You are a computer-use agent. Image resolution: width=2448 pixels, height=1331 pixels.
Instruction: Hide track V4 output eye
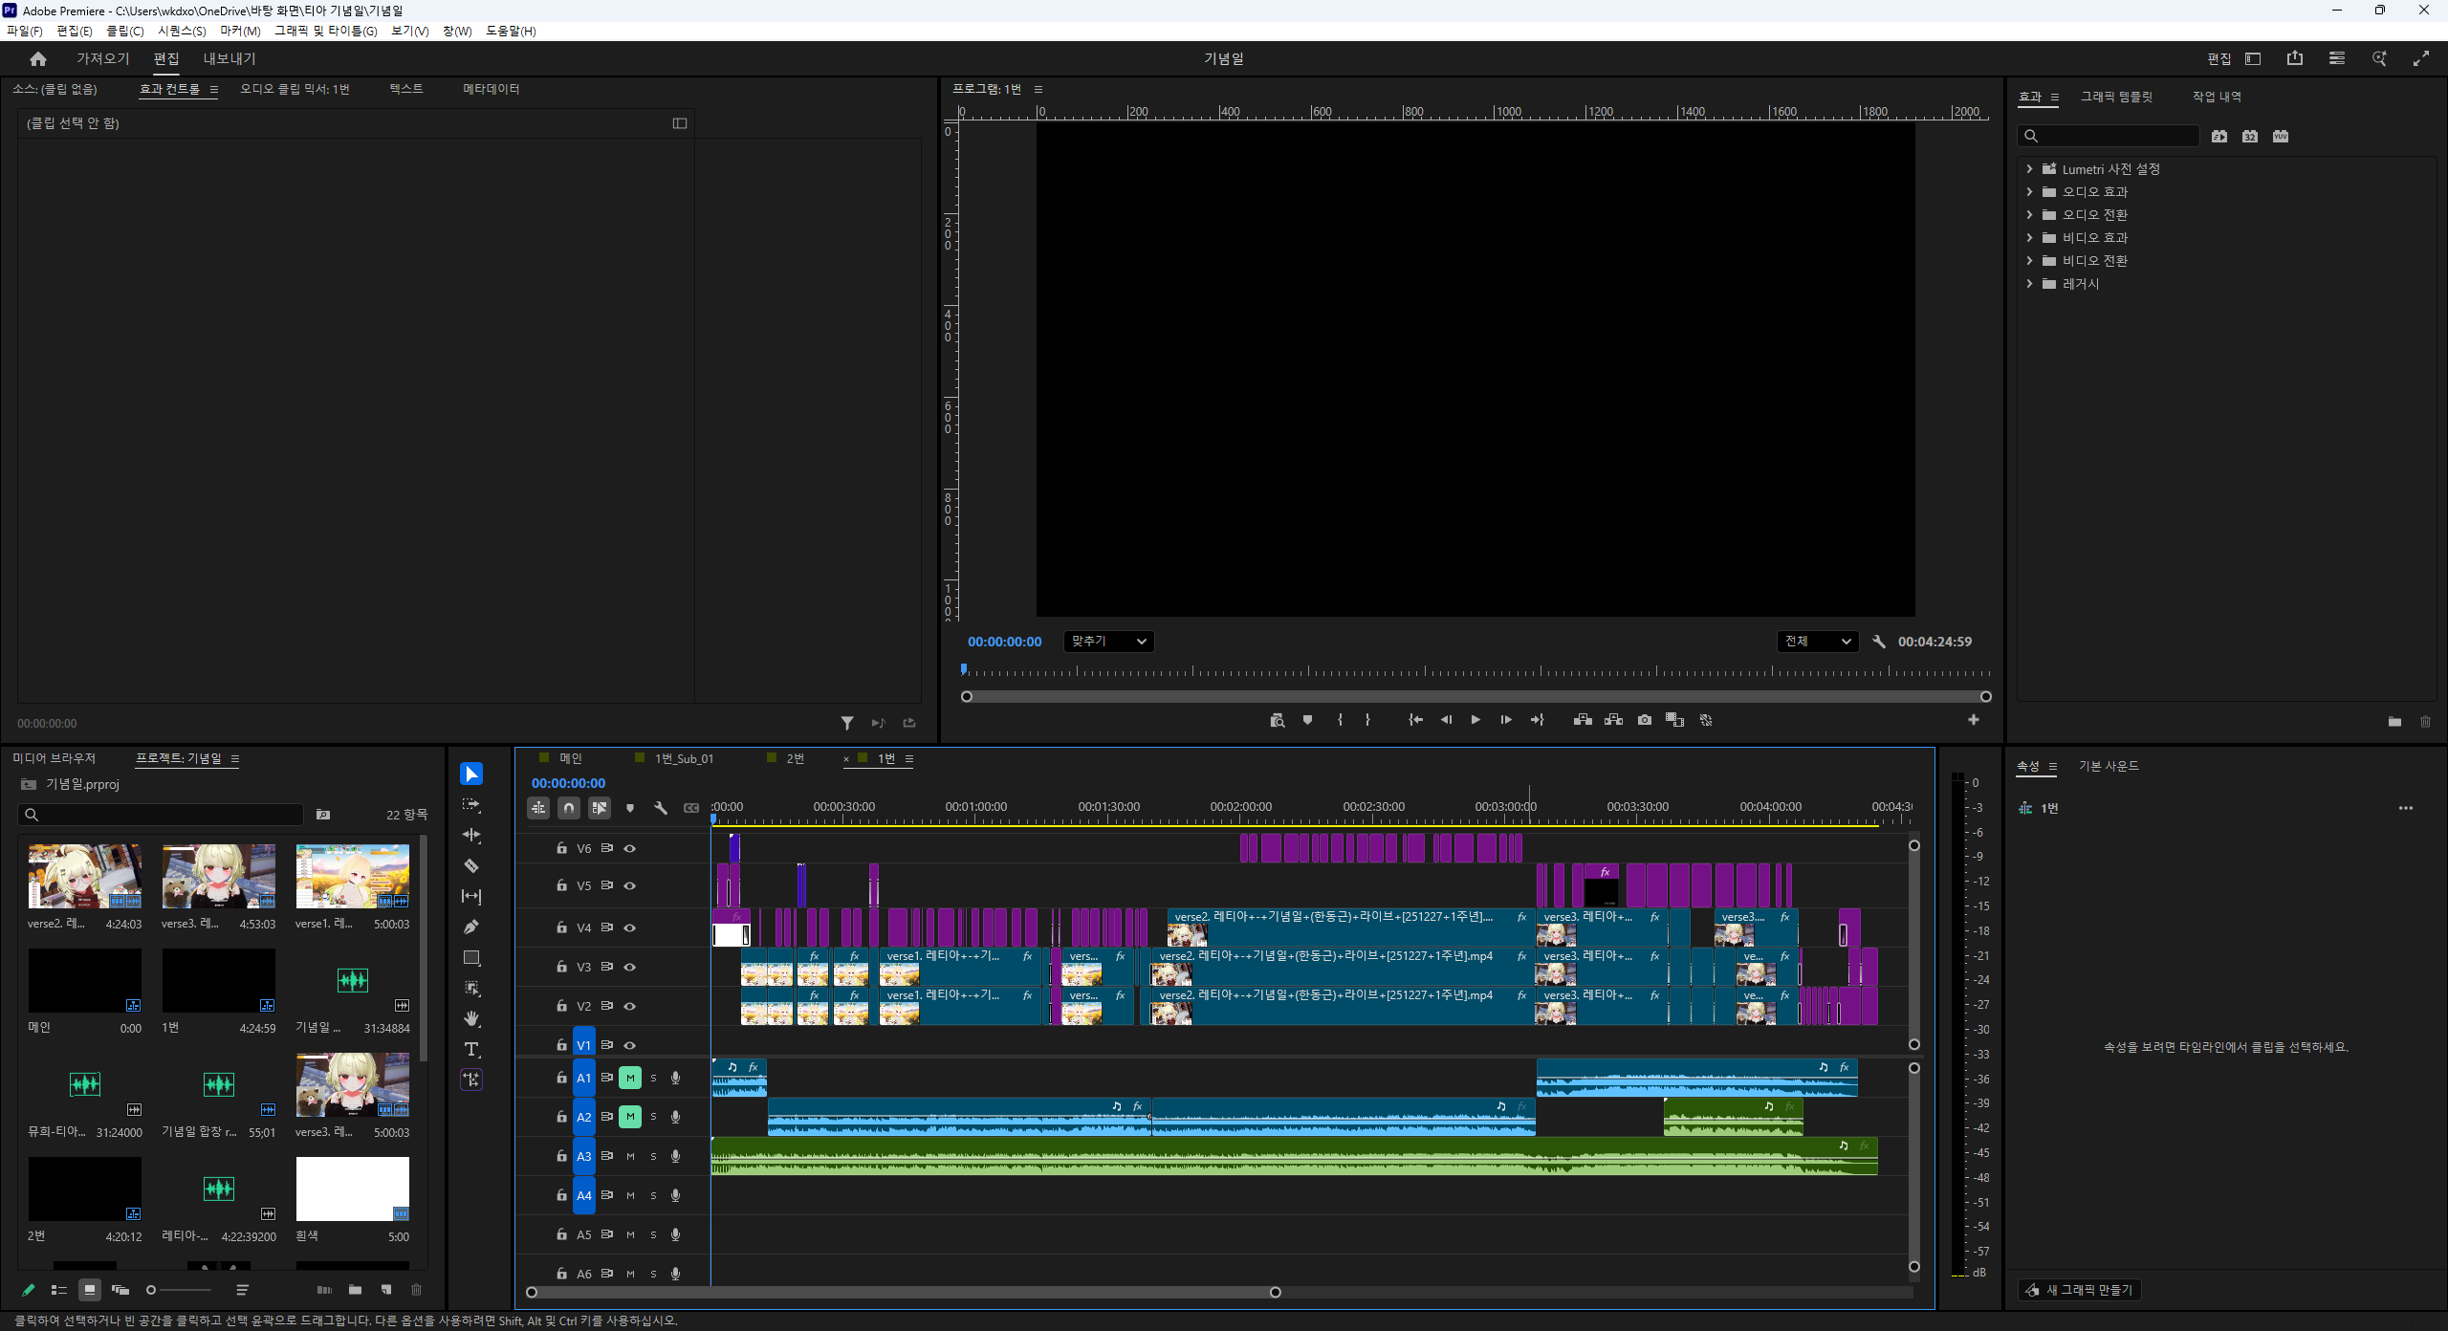[630, 927]
